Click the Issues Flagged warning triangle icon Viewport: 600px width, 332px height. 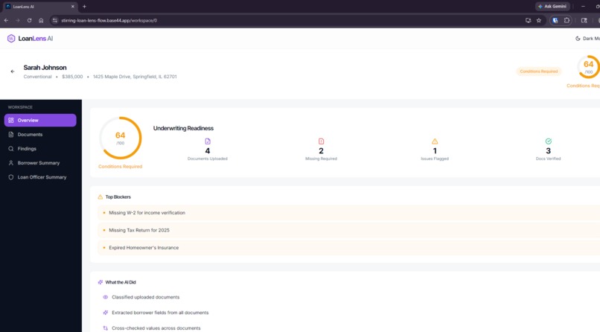[x=435, y=141]
